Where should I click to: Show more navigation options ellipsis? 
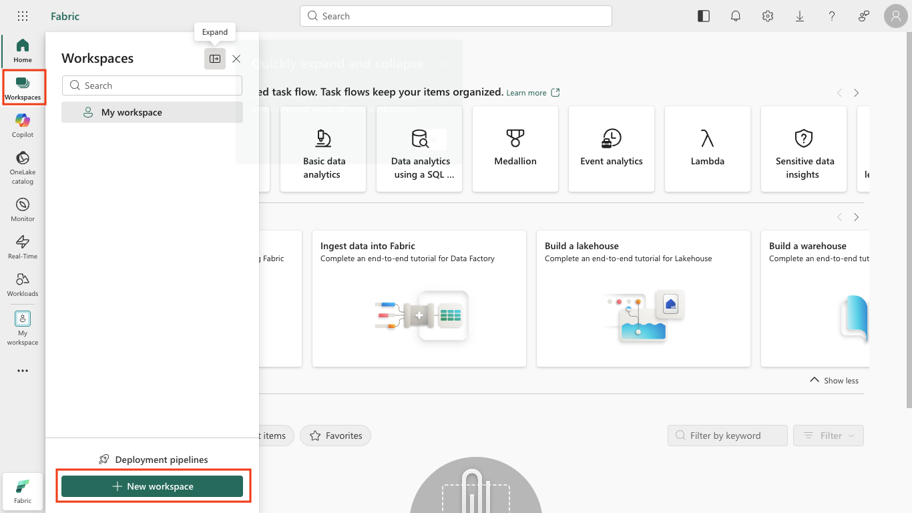pyautogui.click(x=23, y=371)
